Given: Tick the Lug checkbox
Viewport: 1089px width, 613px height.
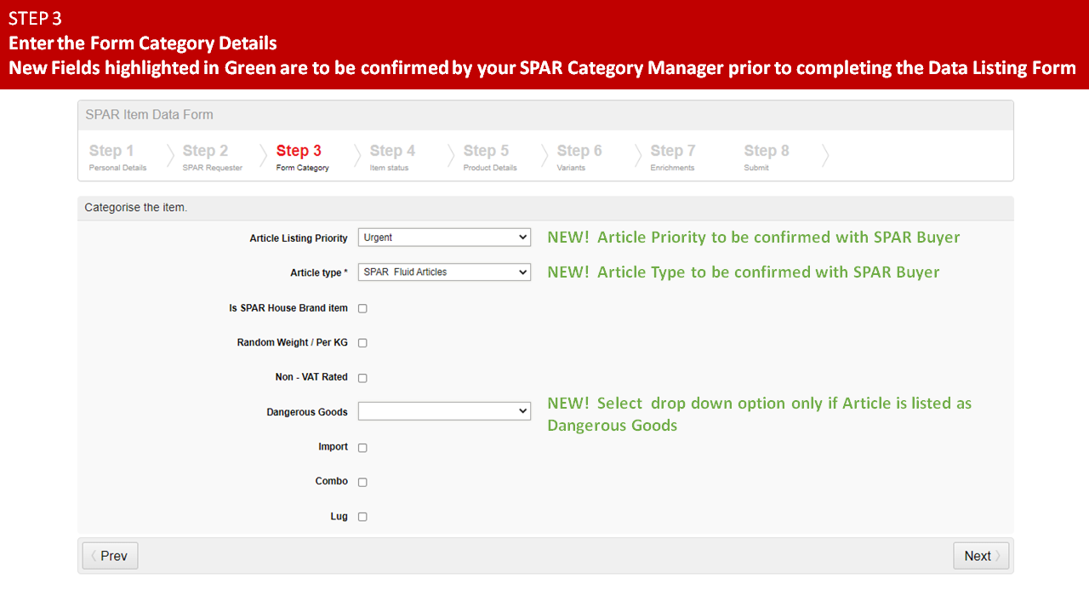Looking at the screenshot, I should (x=362, y=517).
